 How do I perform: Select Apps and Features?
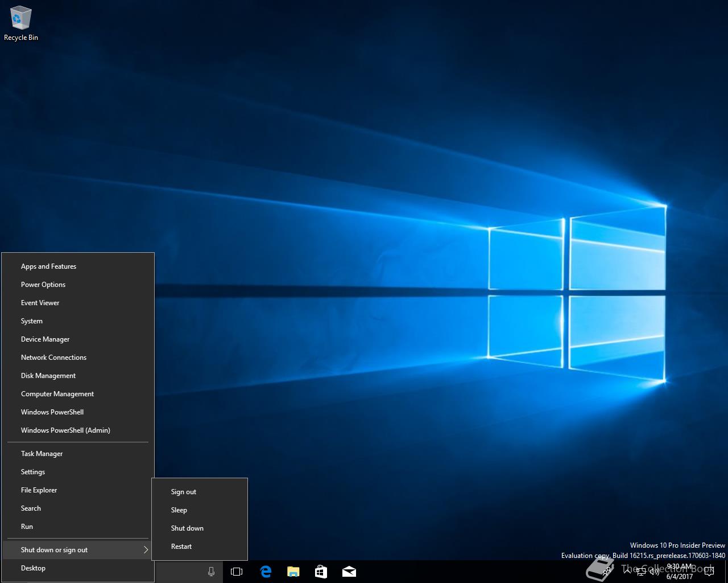click(78, 266)
